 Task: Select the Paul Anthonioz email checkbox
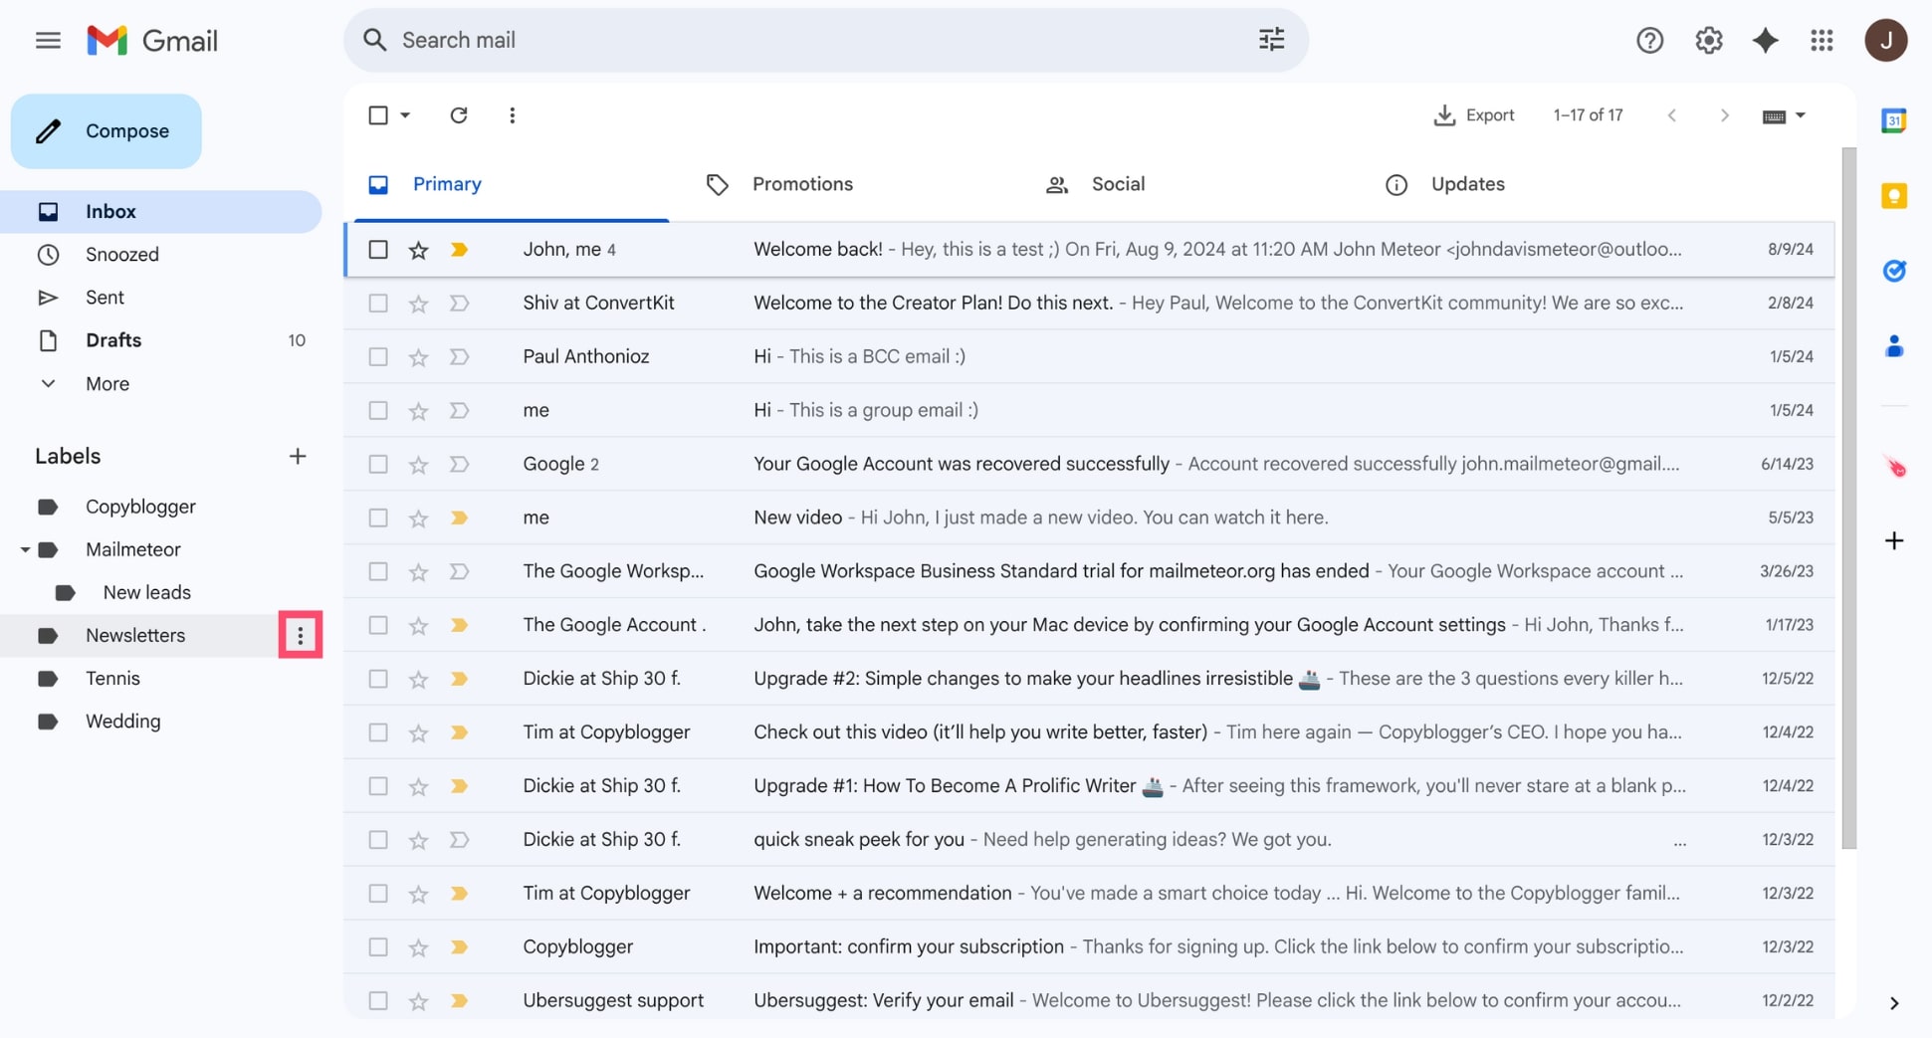click(377, 357)
